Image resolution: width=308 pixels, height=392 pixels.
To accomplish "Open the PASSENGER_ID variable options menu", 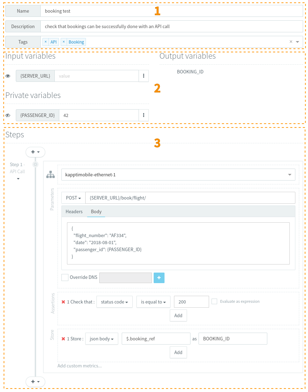I will 144,115.
